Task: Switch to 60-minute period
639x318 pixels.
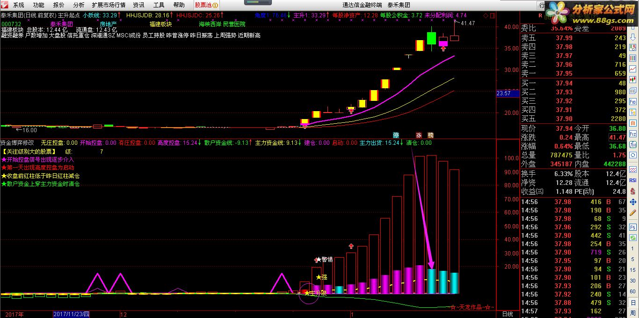Action: click(633, 291)
